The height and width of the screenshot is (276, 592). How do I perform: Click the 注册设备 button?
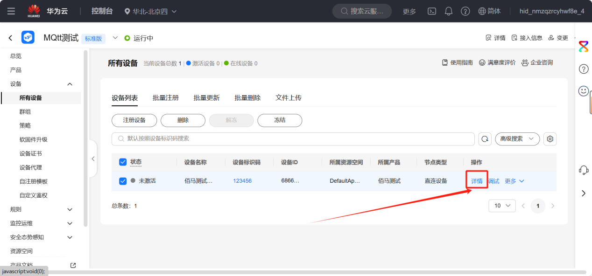(x=134, y=120)
